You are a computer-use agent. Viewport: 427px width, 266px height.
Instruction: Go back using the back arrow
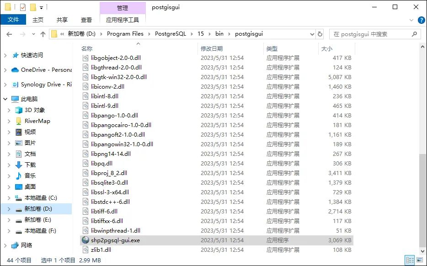coord(9,33)
